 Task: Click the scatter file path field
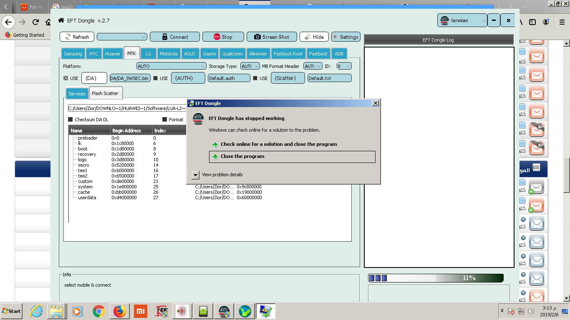click(127, 108)
